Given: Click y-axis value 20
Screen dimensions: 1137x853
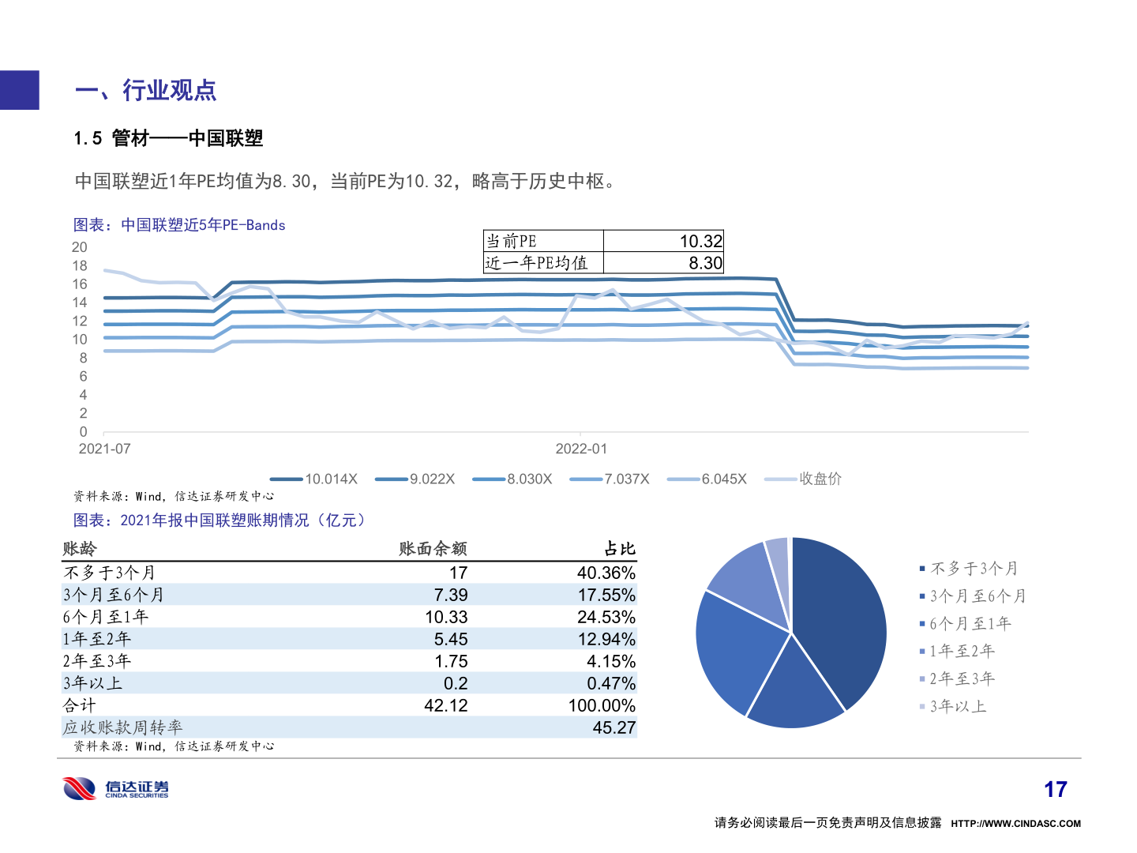Looking at the screenshot, I should click(x=80, y=247).
